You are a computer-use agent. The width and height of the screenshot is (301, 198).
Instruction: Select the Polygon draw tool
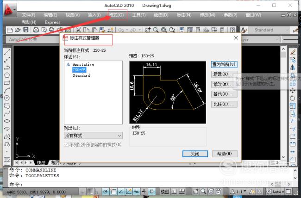click(7, 75)
